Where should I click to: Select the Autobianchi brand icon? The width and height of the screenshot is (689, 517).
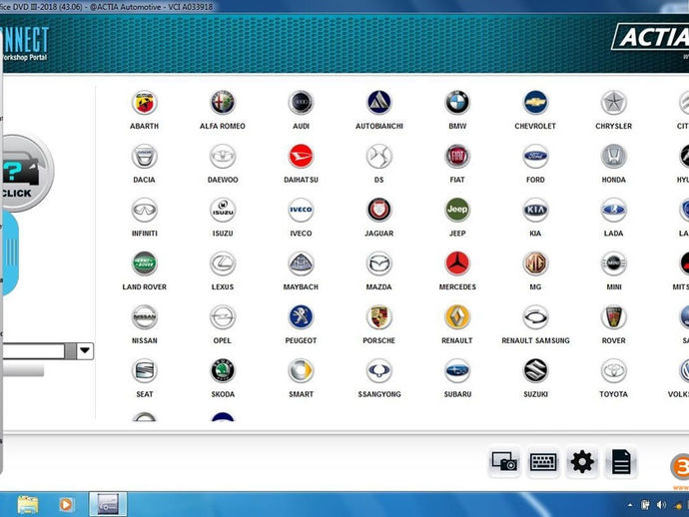[x=378, y=103]
